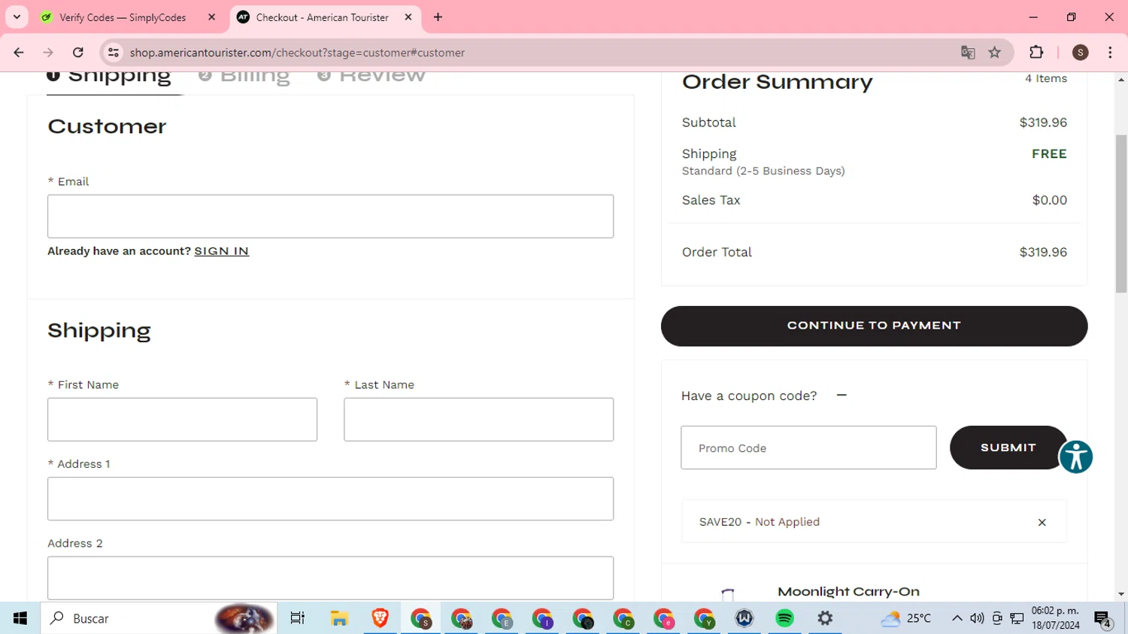Image resolution: width=1128 pixels, height=634 pixels.
Task: Reload the checkout page
Action: point(78,53)
